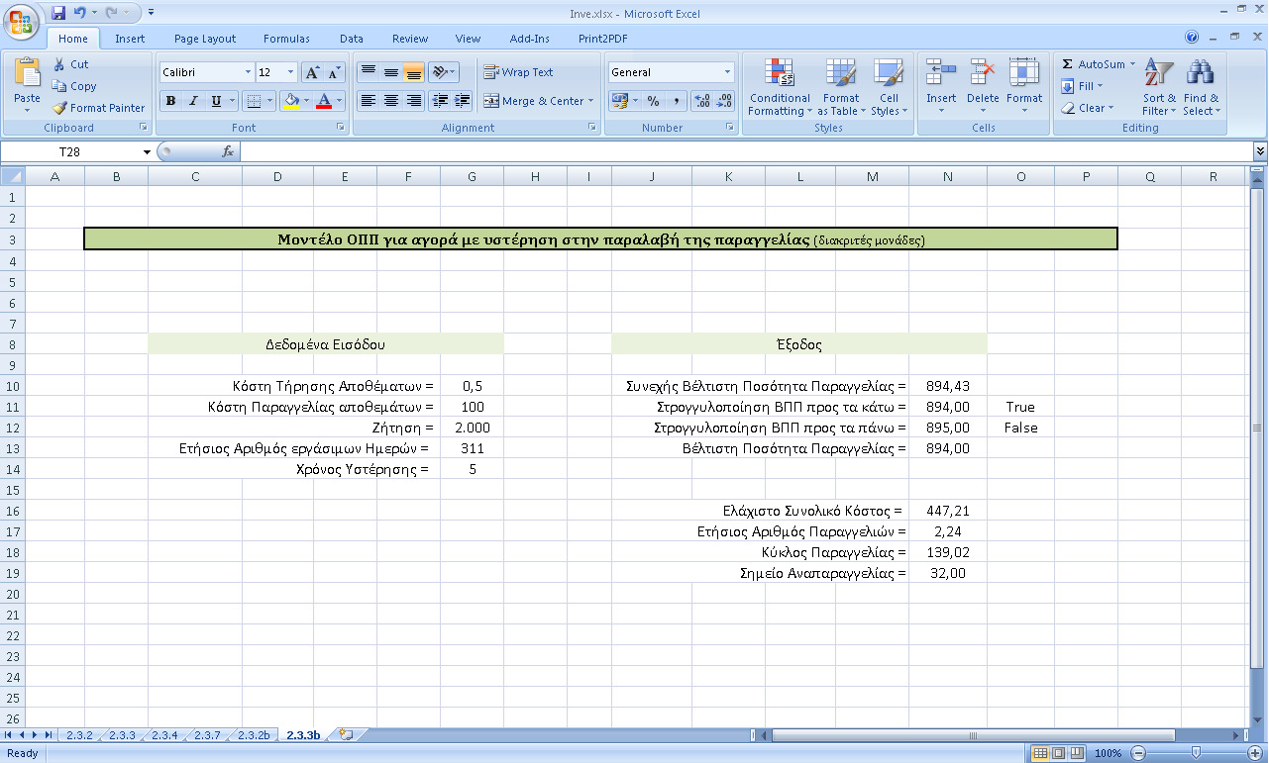The width and height of the screenshot is (1269, 763).
Task: Cut the selection
Action: click(x=70, y=64)
